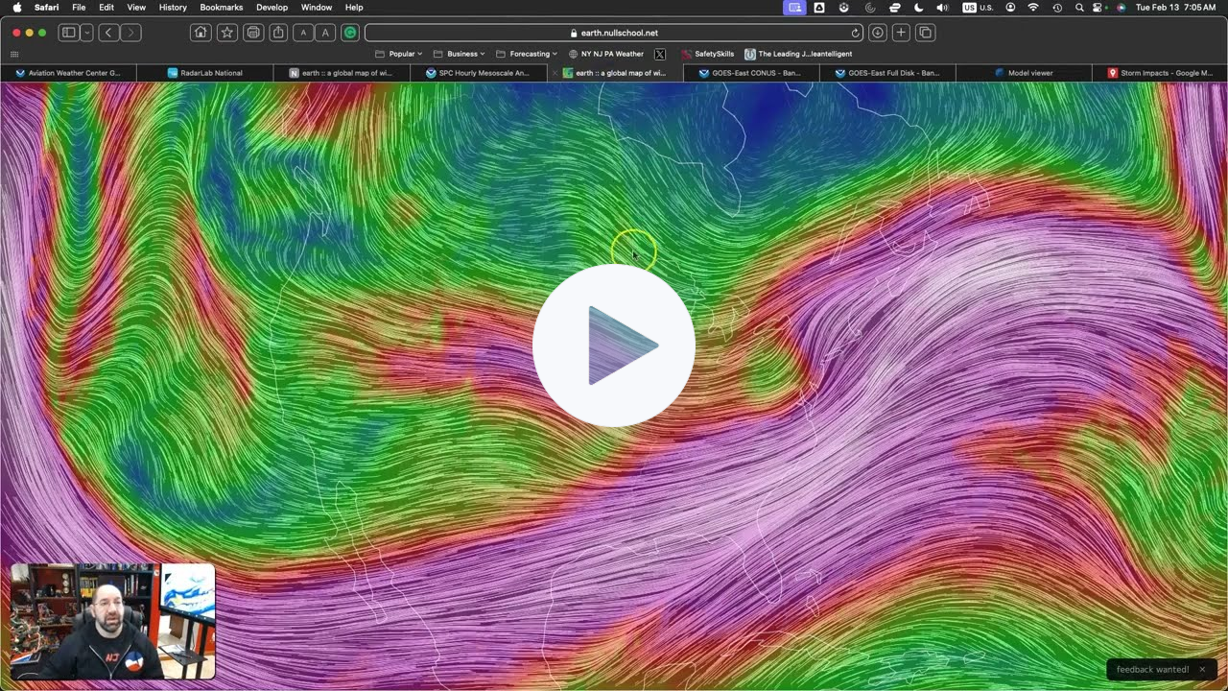This screenshot has width=1228, height=691.
Task: Click the print icon in Safari toolbar
Action: (253, 33)
